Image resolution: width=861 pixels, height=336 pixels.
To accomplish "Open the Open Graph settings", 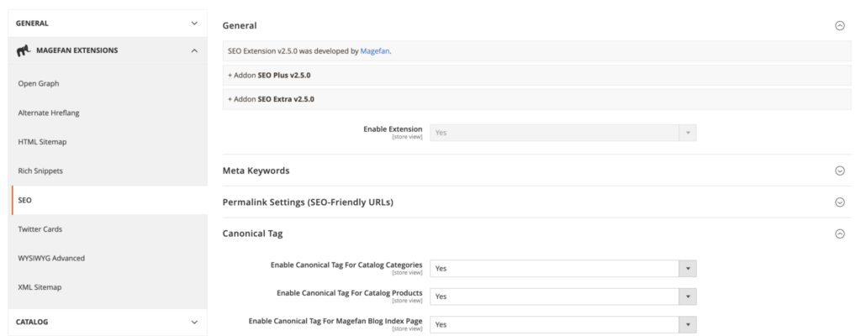I will (39, 83).
